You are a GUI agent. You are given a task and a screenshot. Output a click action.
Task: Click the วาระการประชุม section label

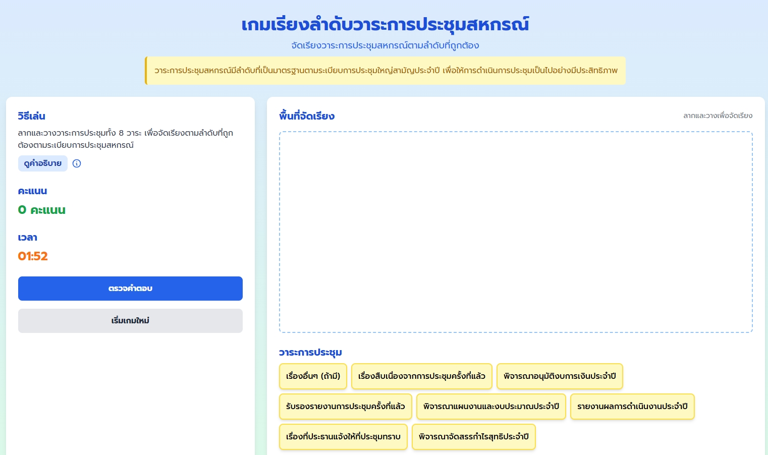[x=310, y=353]
